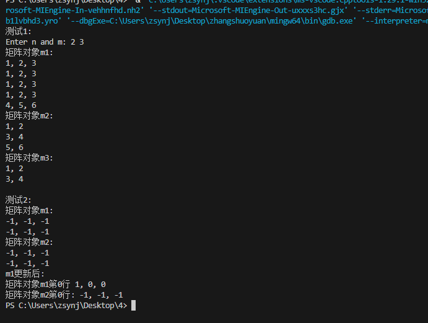Select the '5, 6' matrix row
This screenshot has width=428, height=323.
14,148
